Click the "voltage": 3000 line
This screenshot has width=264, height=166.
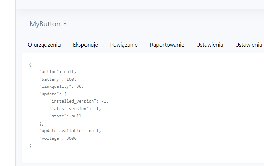tap(58, 138)
